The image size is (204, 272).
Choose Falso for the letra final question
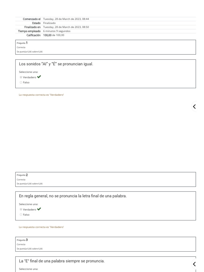(21, 215)
